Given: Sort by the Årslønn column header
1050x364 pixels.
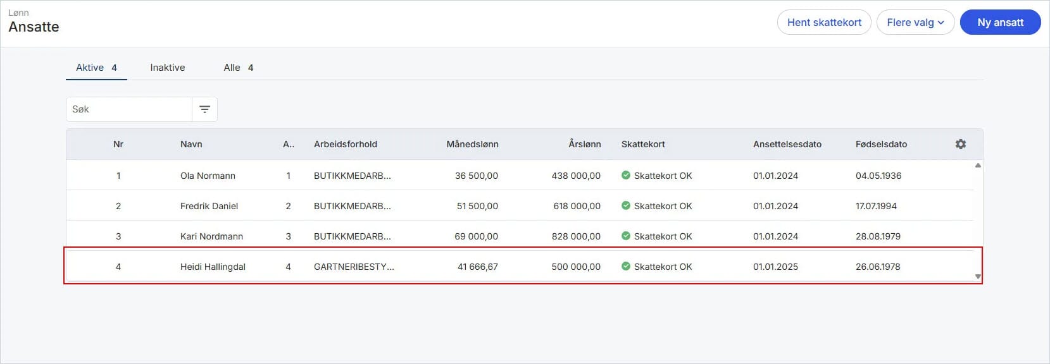Looking at the screenshot, I should click(x=585, y=144).
